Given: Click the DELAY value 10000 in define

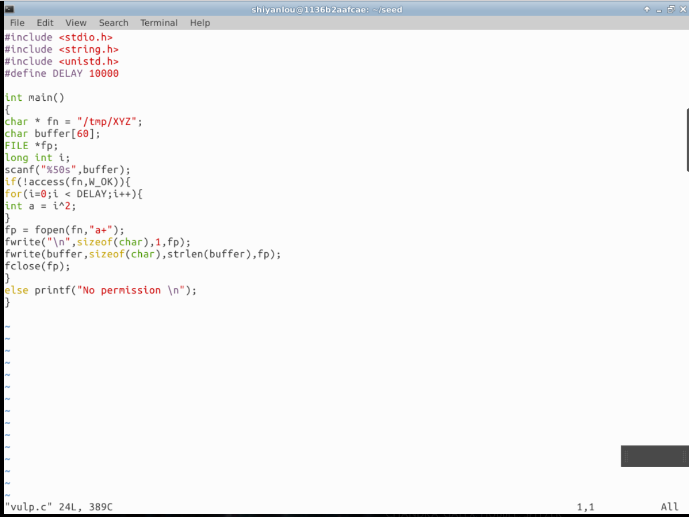Looking at the screenshot, I should point(104,73).
